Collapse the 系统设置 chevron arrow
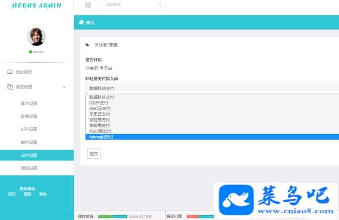Viewport: 339px width, 220px height. pyautogui.click(x=64, y=87)
